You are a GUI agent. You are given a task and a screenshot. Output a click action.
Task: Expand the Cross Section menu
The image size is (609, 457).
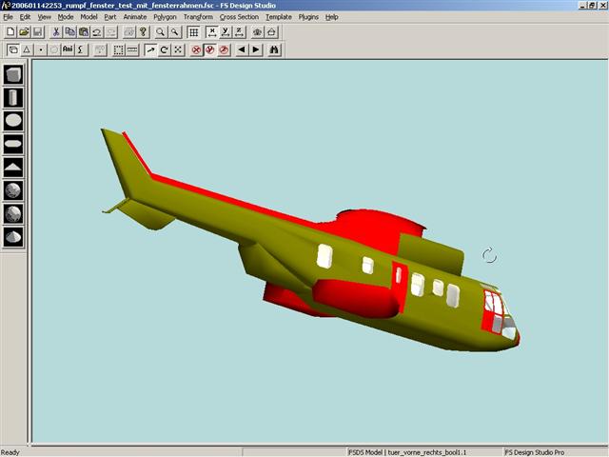(x=239, y=17)
